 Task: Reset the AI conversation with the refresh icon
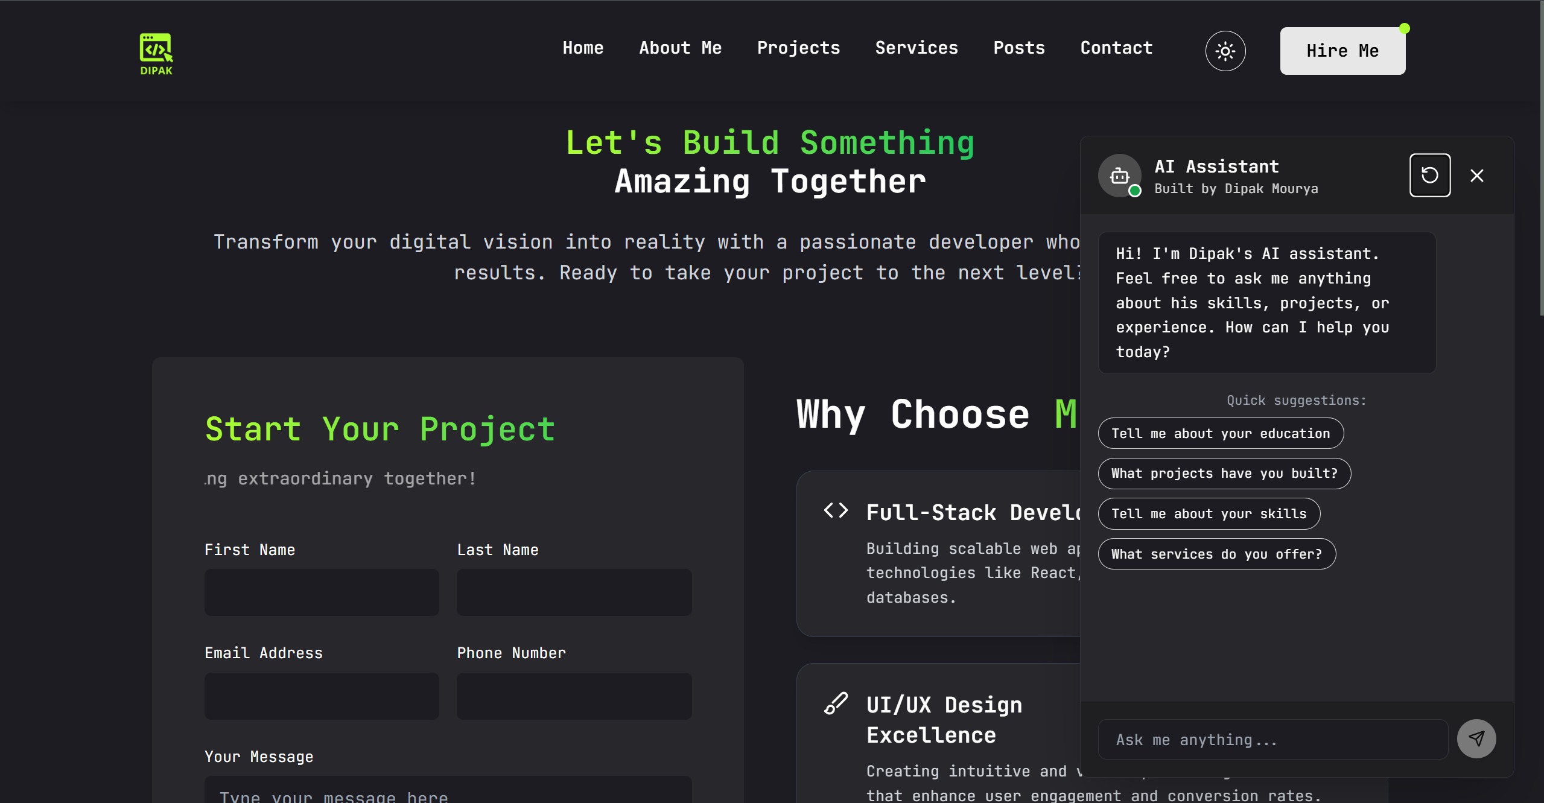coord(1429,175)
